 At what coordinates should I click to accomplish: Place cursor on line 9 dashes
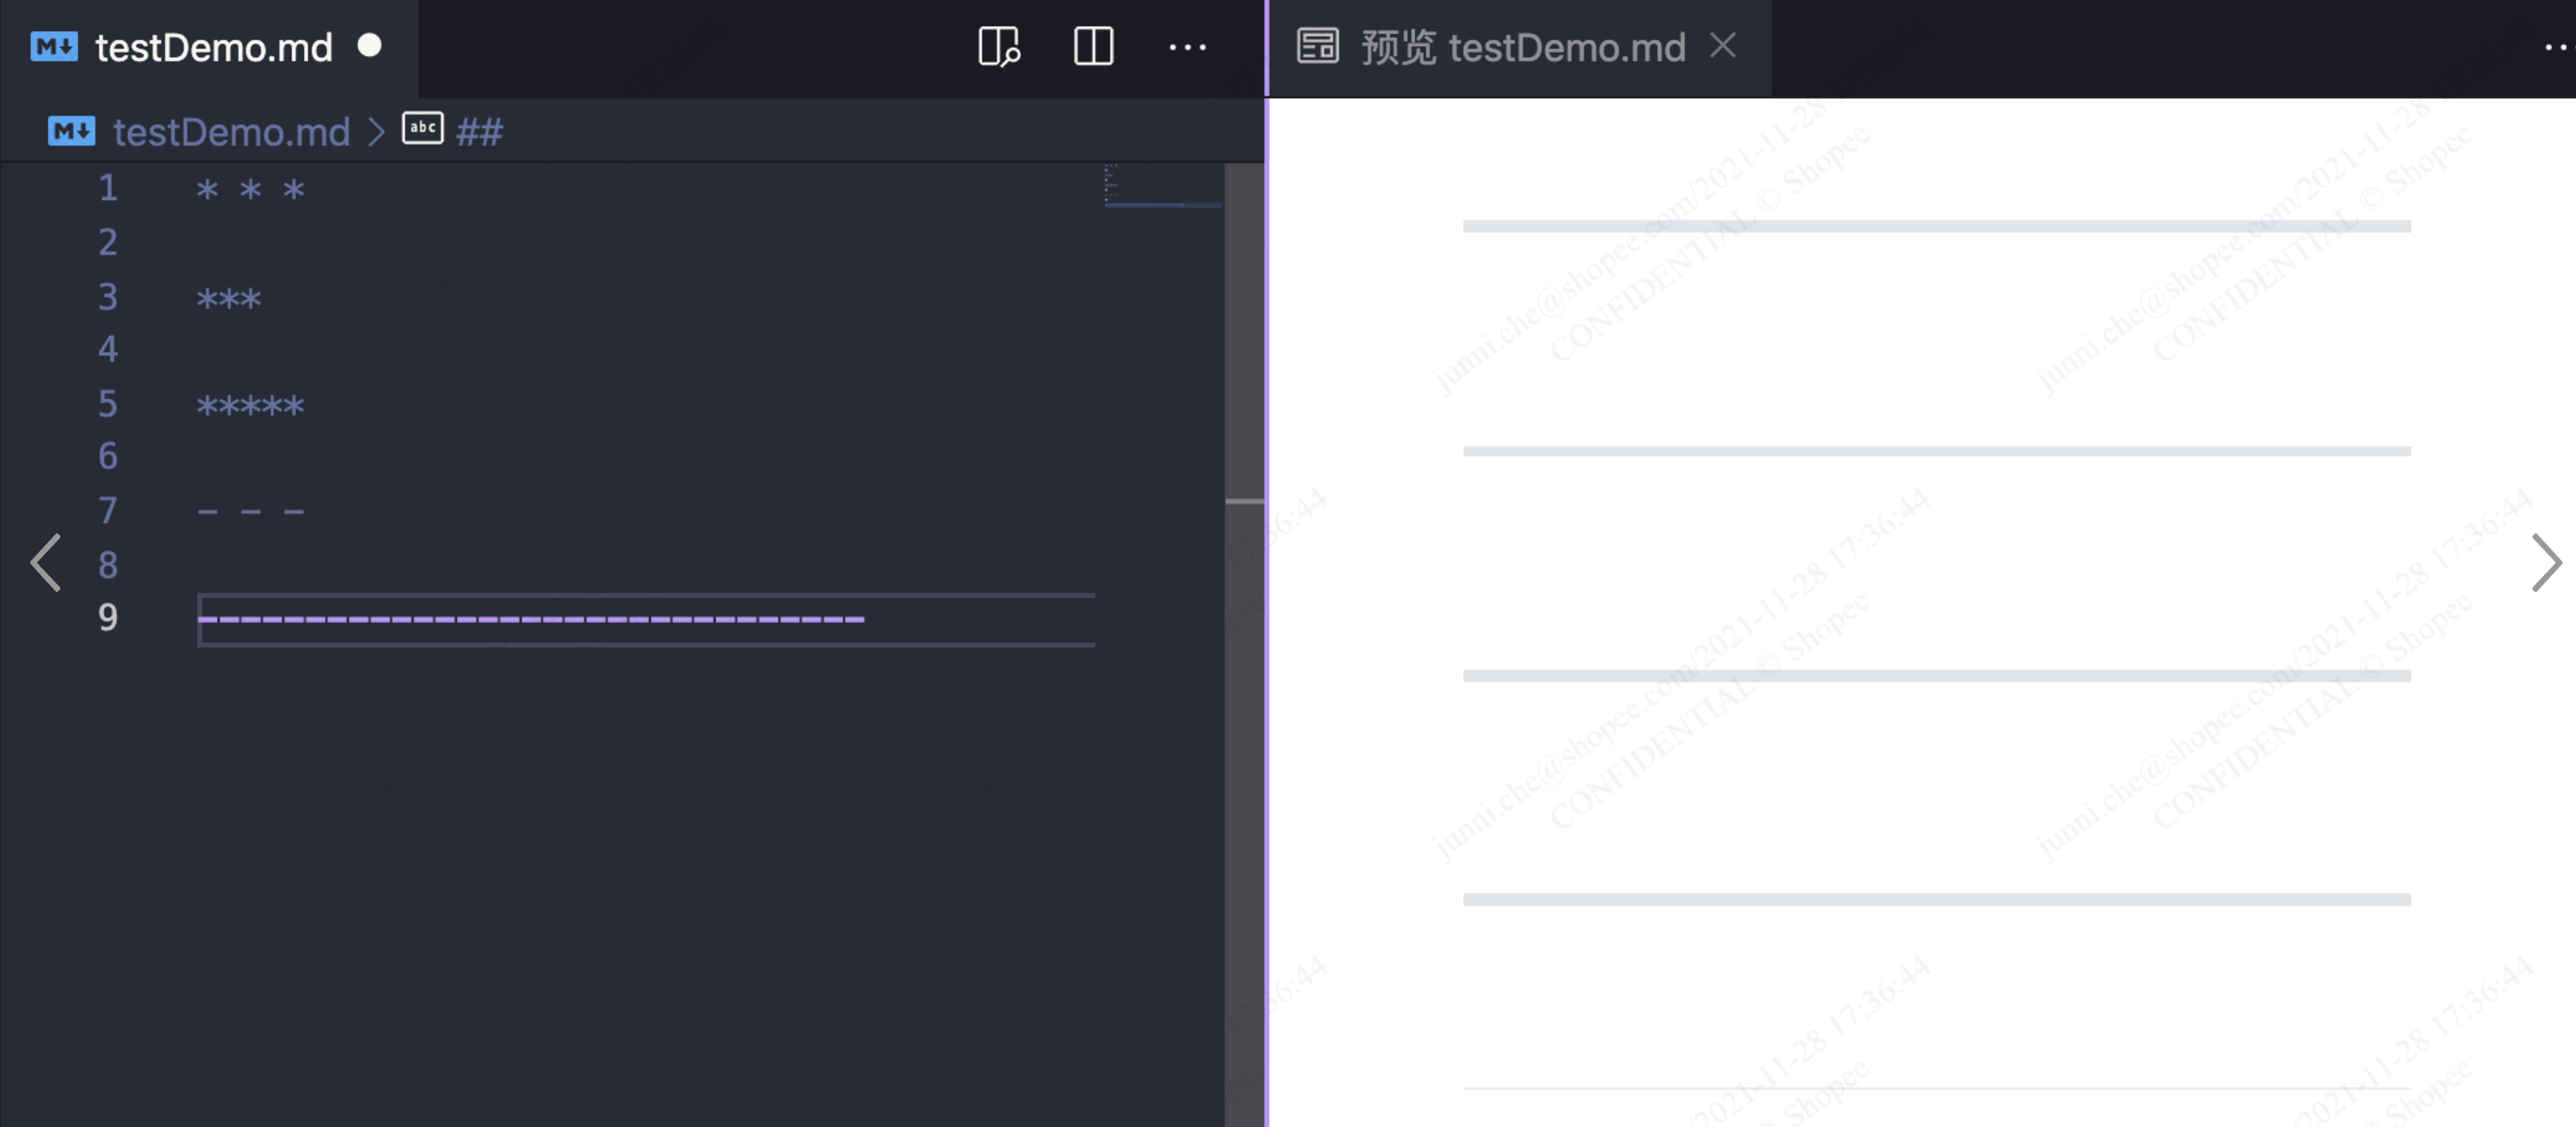pyautogui.click(x=530, y=619)
